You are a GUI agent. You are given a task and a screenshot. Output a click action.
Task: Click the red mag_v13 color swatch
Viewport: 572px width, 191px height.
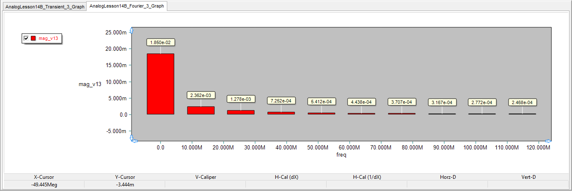pos(33,38)
